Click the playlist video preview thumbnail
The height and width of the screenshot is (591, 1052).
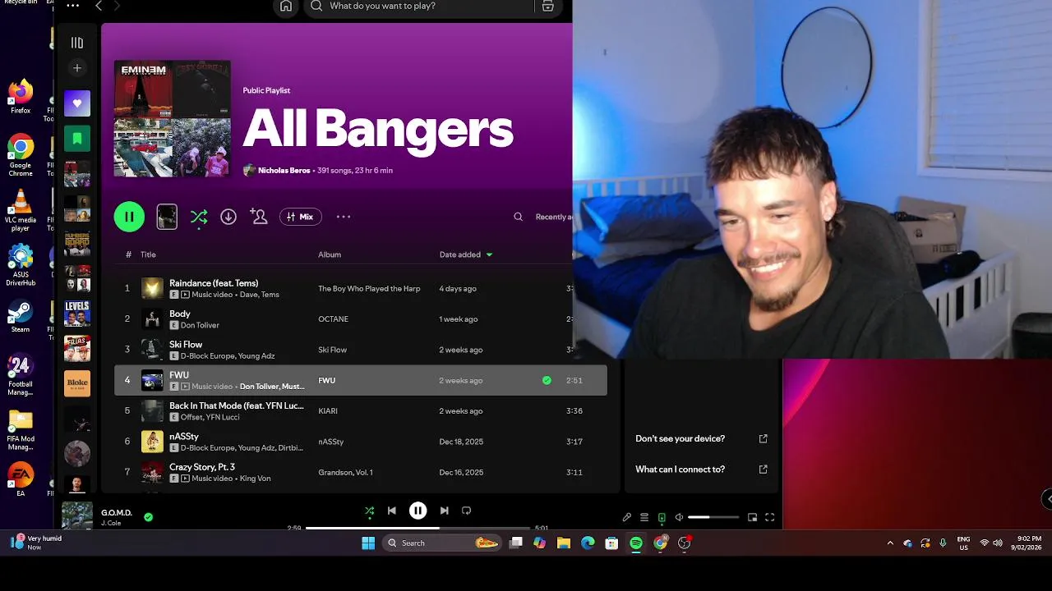(167, 217)
